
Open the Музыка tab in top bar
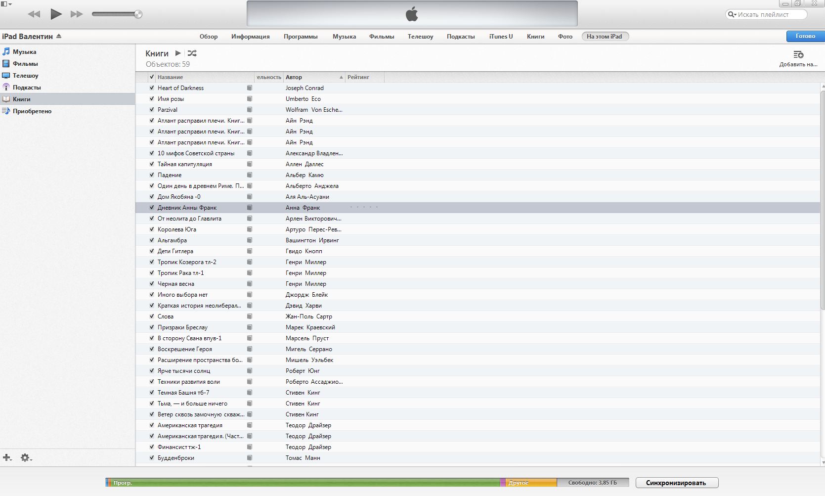pos(345,37)
